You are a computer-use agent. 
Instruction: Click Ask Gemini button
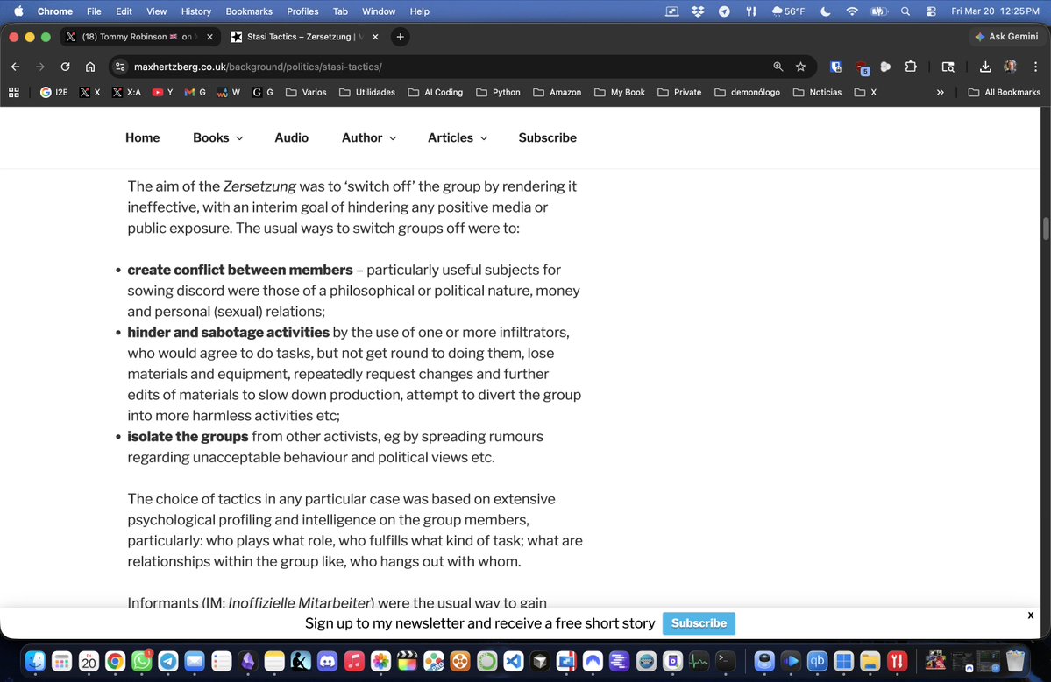[1006, 37]
